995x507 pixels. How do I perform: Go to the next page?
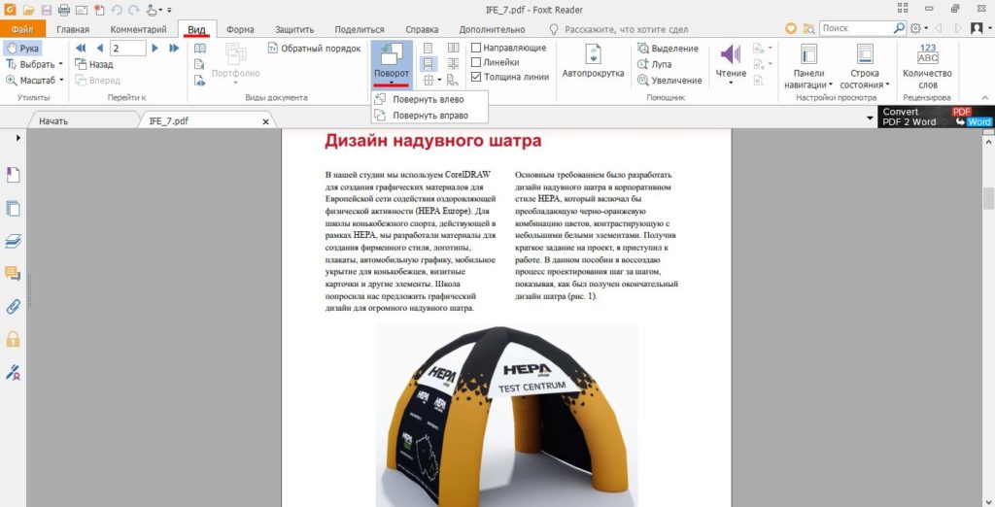coord(154,49)
